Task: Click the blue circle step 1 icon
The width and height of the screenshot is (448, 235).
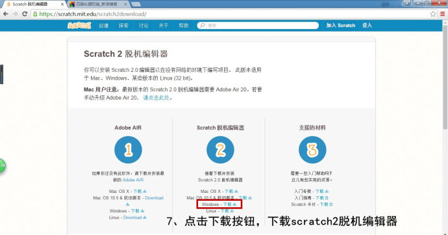Action: (128, 150)
